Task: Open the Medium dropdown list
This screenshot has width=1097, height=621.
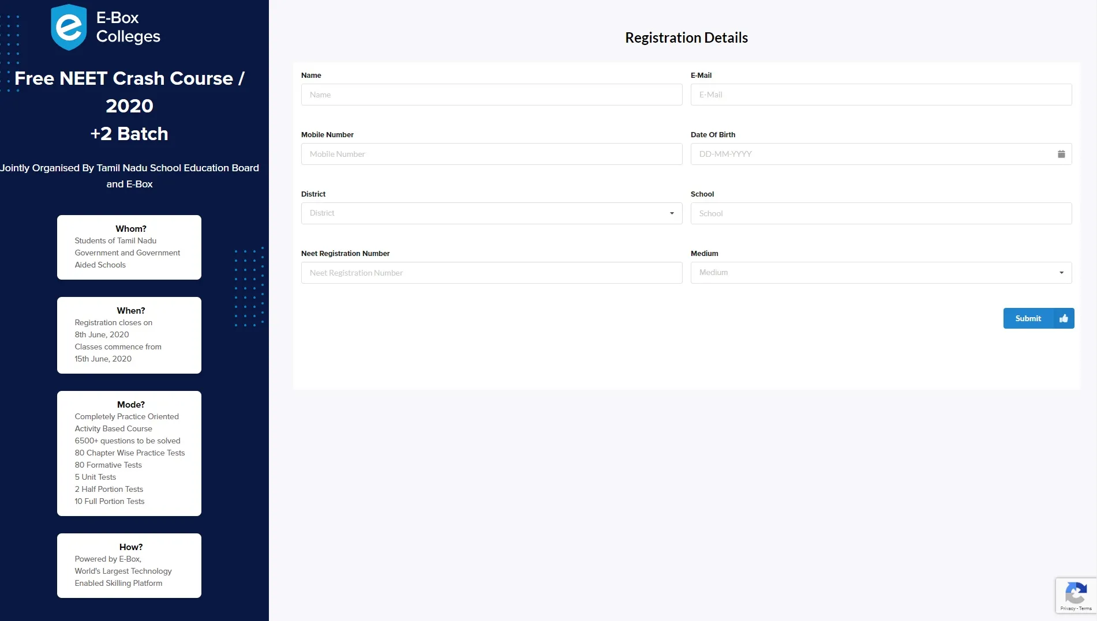Action: 881,273
